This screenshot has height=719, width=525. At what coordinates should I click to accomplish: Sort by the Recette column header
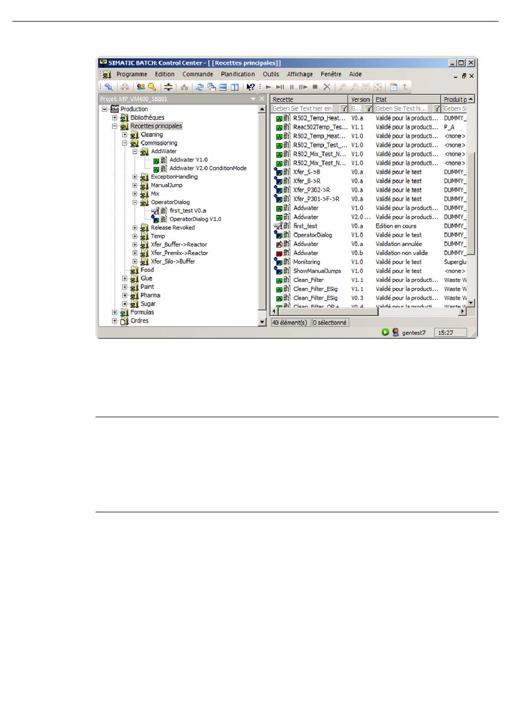coord(309,99)
